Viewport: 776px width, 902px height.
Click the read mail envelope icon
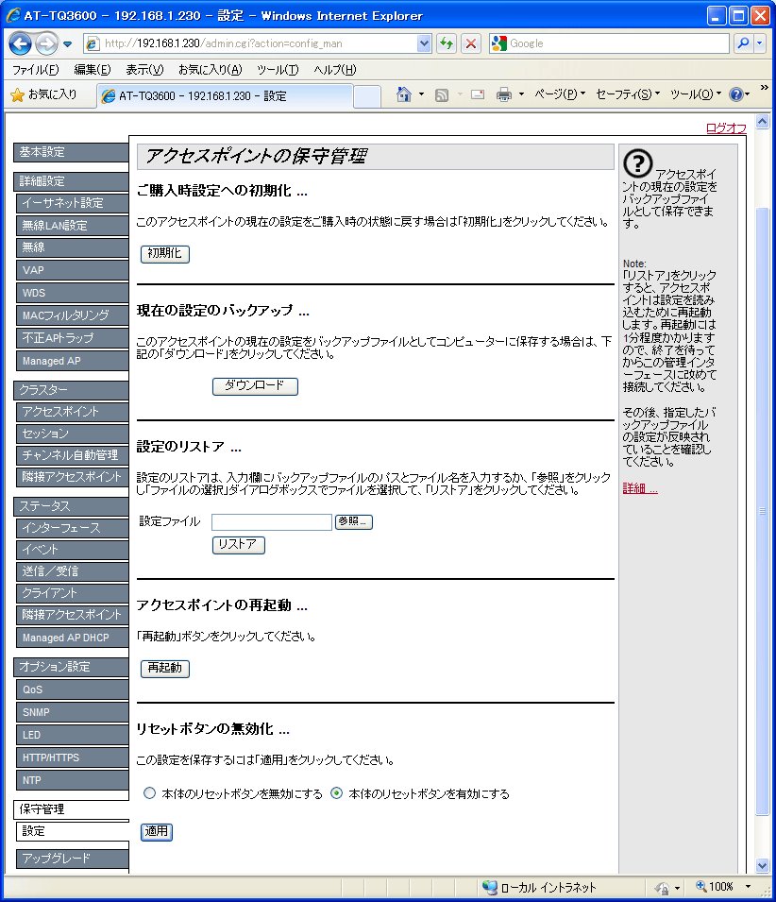pos(477,94)
